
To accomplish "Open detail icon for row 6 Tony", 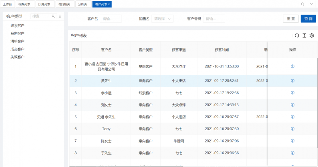I will tap(292, 129).
